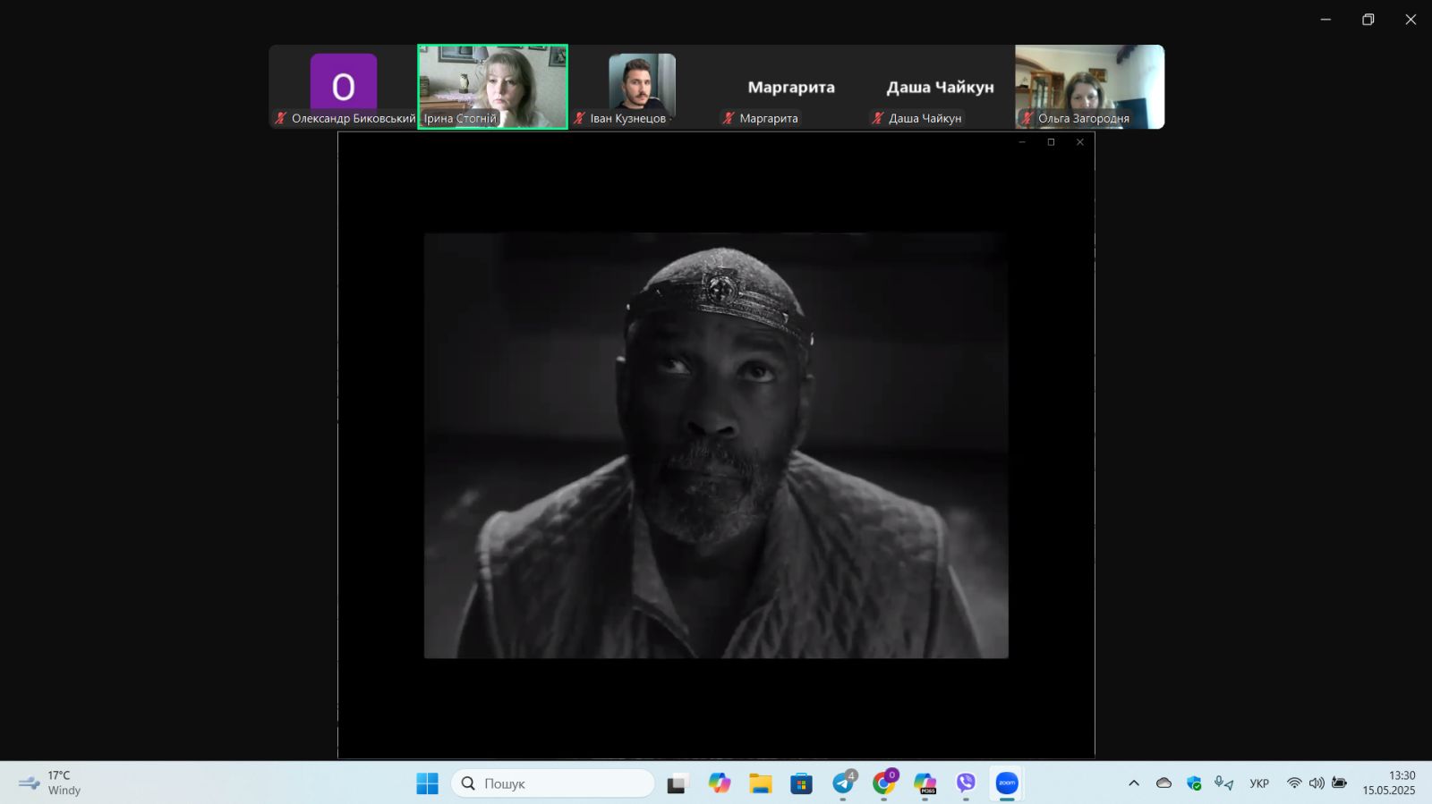The width and height of the screenshot is (1432, 804).
Task: Click Олександр Биковський's participant tile
Action: coord(344,86)
